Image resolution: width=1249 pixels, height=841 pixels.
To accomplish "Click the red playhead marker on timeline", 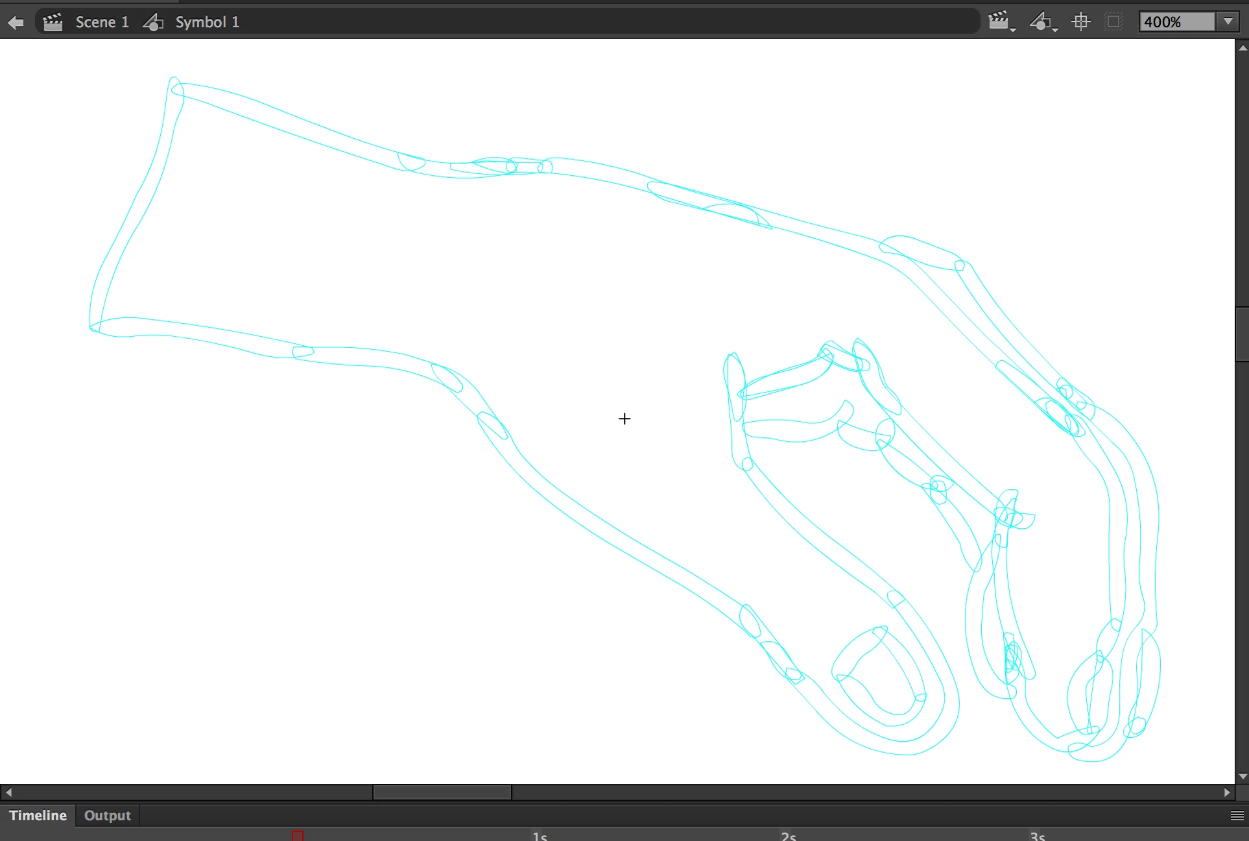I will 298,835.
